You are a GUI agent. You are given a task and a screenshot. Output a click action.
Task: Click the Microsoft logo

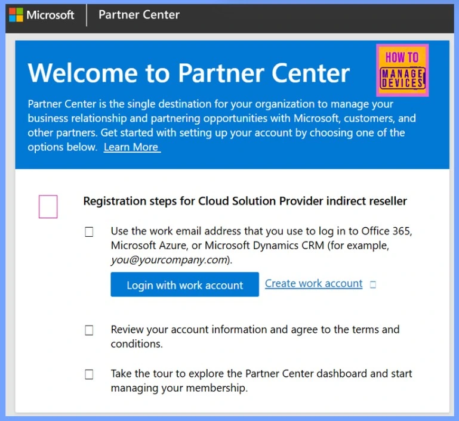[x=42, y=15]
